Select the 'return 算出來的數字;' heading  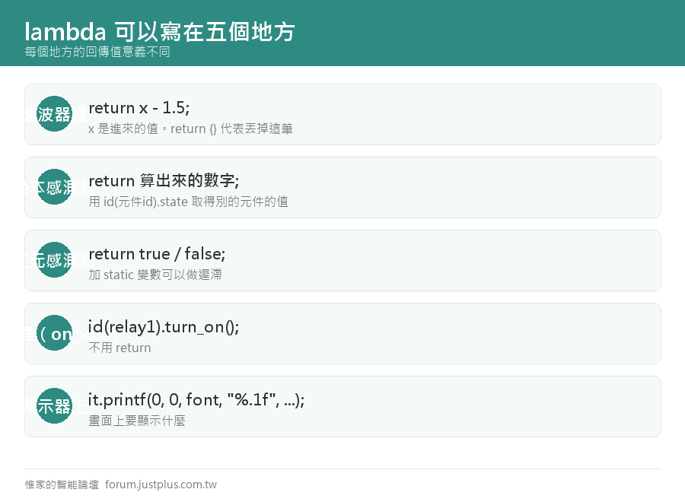pyautogui.click(x=164, y=181)
